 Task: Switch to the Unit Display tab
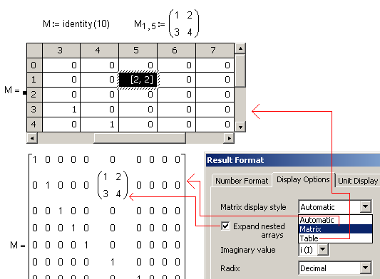click(x=358, y=181)
